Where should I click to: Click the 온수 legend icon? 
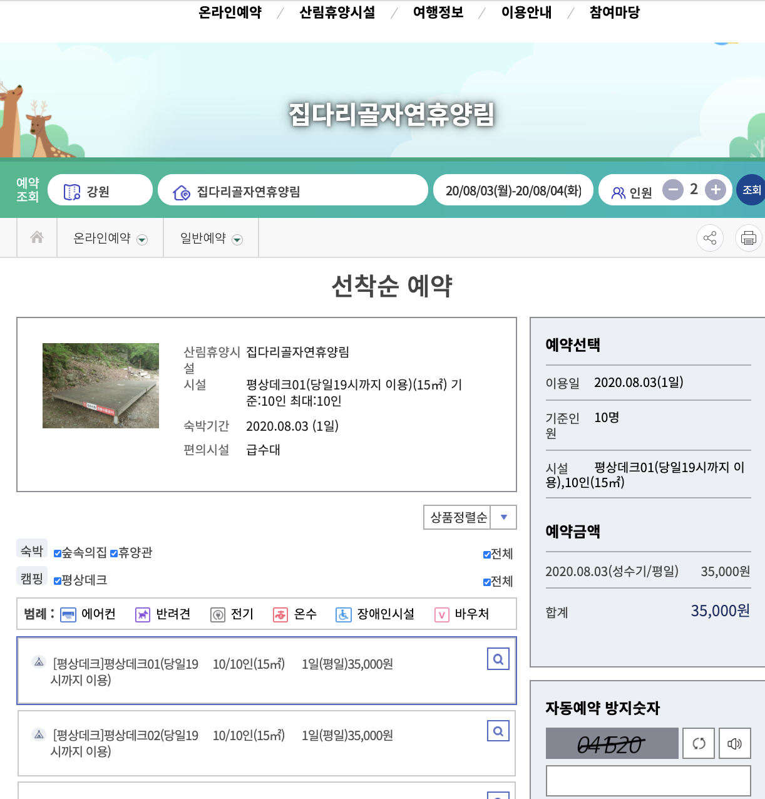click(x=280, y=615)
